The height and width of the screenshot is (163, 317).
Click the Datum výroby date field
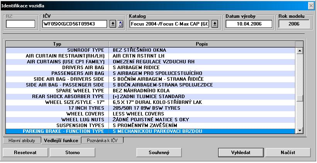[x=249, y=24]
